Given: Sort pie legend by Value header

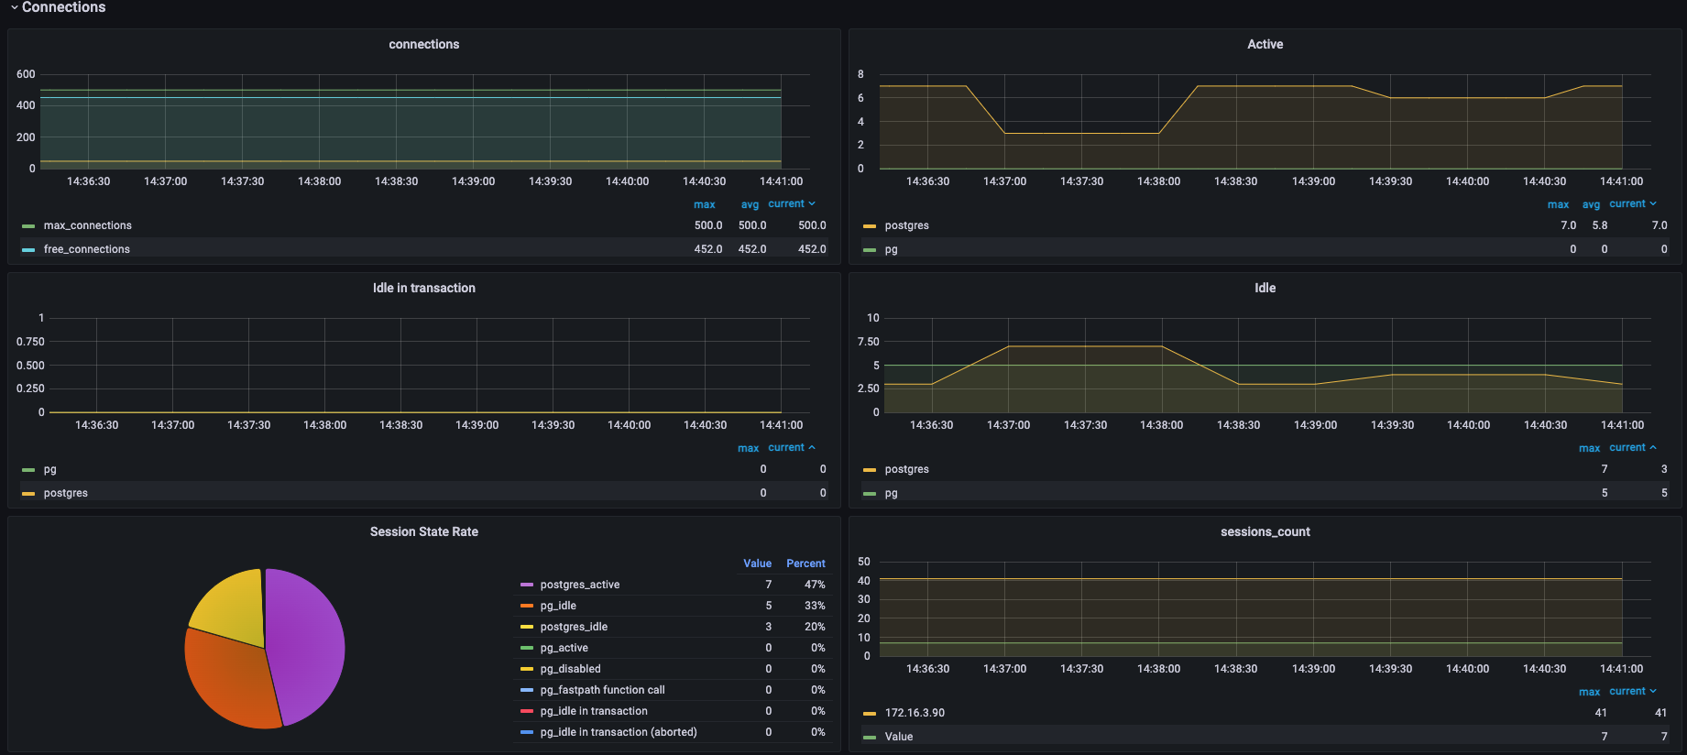Looking at the screenshot, I should tap(757, 564).
